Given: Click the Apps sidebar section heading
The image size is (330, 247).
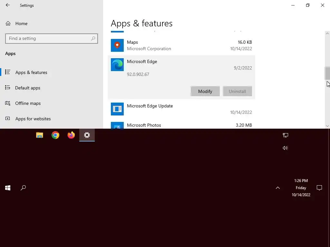Looking at the screenshot, I should 10,54.
